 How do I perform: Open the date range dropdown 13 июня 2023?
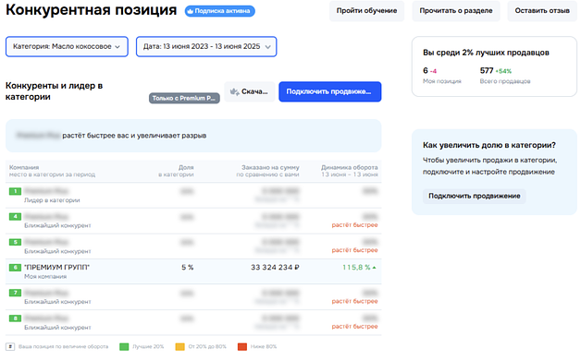206,46
